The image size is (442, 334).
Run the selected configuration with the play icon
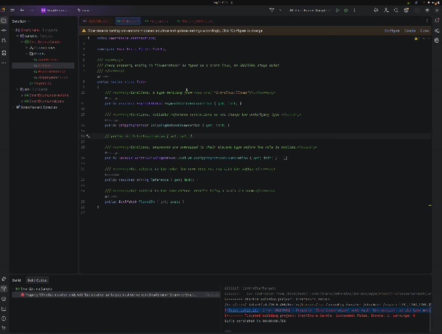pos(338,10)
